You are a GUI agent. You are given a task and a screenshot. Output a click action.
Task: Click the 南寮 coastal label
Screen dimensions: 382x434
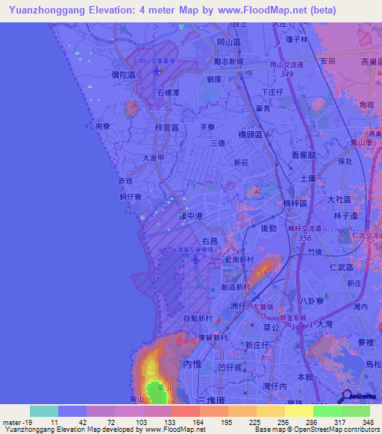(x=102, y=127)
